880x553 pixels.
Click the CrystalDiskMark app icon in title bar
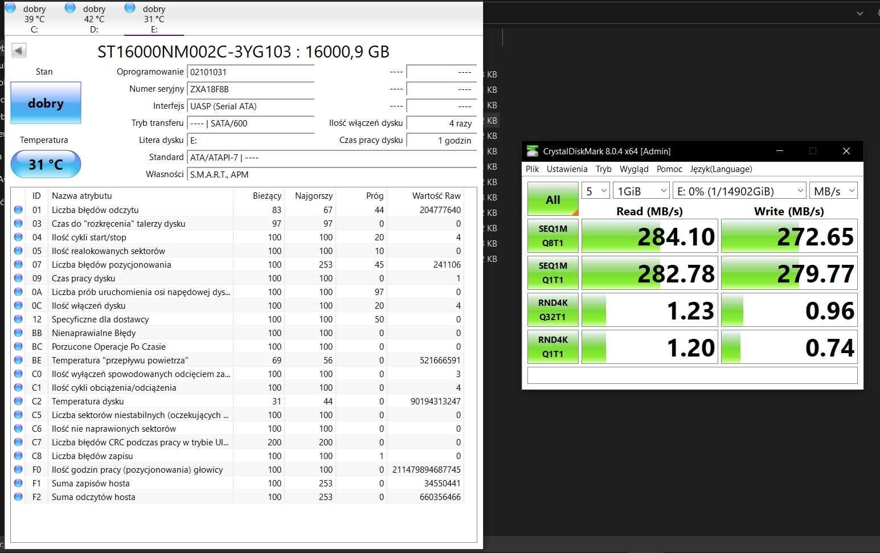pyautogui.click(x=533, y=151)
